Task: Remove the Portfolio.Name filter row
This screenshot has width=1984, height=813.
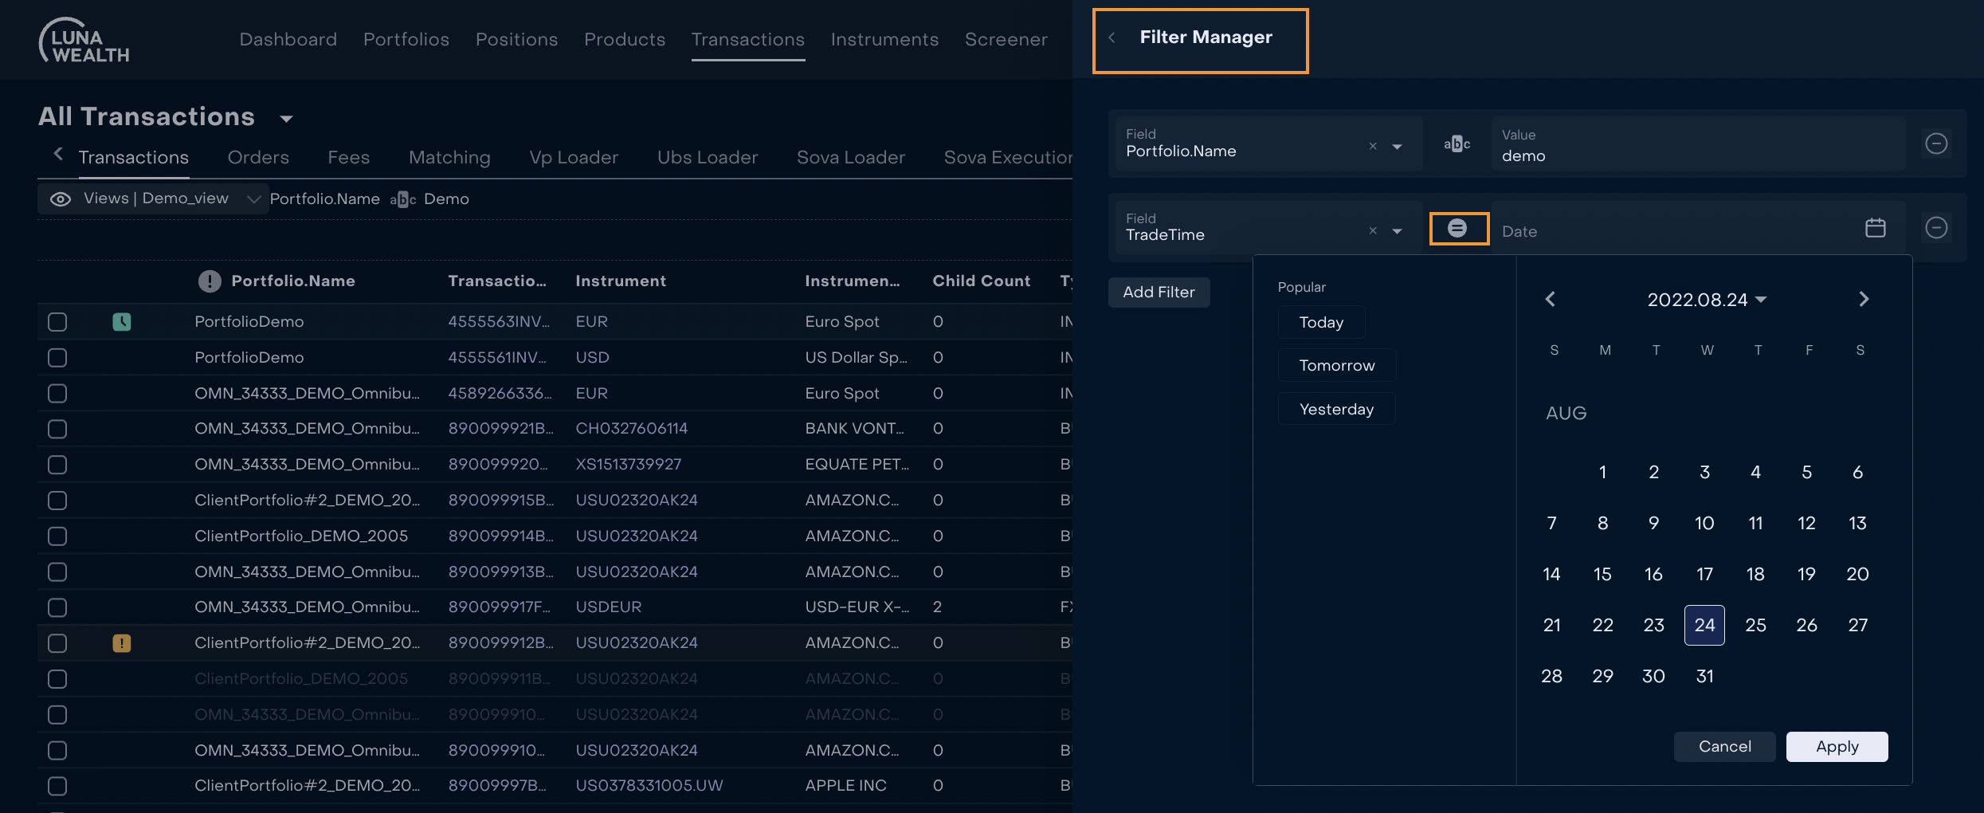Action: coord(1936,143)
